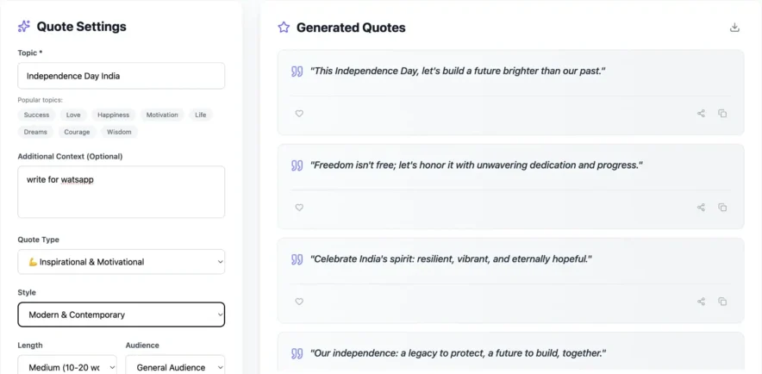This screenshot has height=374, width=762.
Task: Copy the 'Celebrate India's spirit' quote text
Action: (x=722, y=302)
